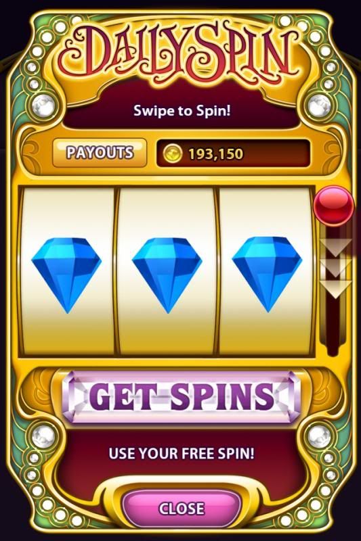361x541 pixels.
Task: Click the large white gem at upper left
Action: pyautogui.click(x=43, y=103)
